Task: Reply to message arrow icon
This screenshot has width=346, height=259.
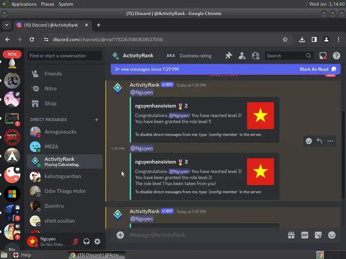Action: click(319, 141)
